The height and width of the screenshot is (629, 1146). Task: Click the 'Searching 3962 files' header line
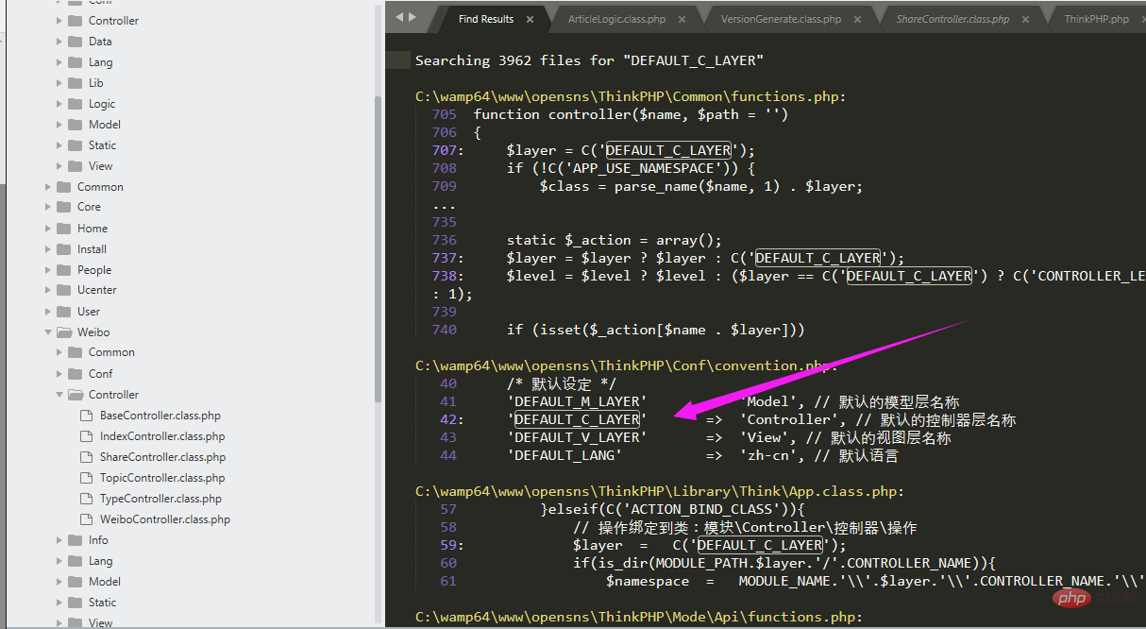pyautogui.click(x=589, y=60)
